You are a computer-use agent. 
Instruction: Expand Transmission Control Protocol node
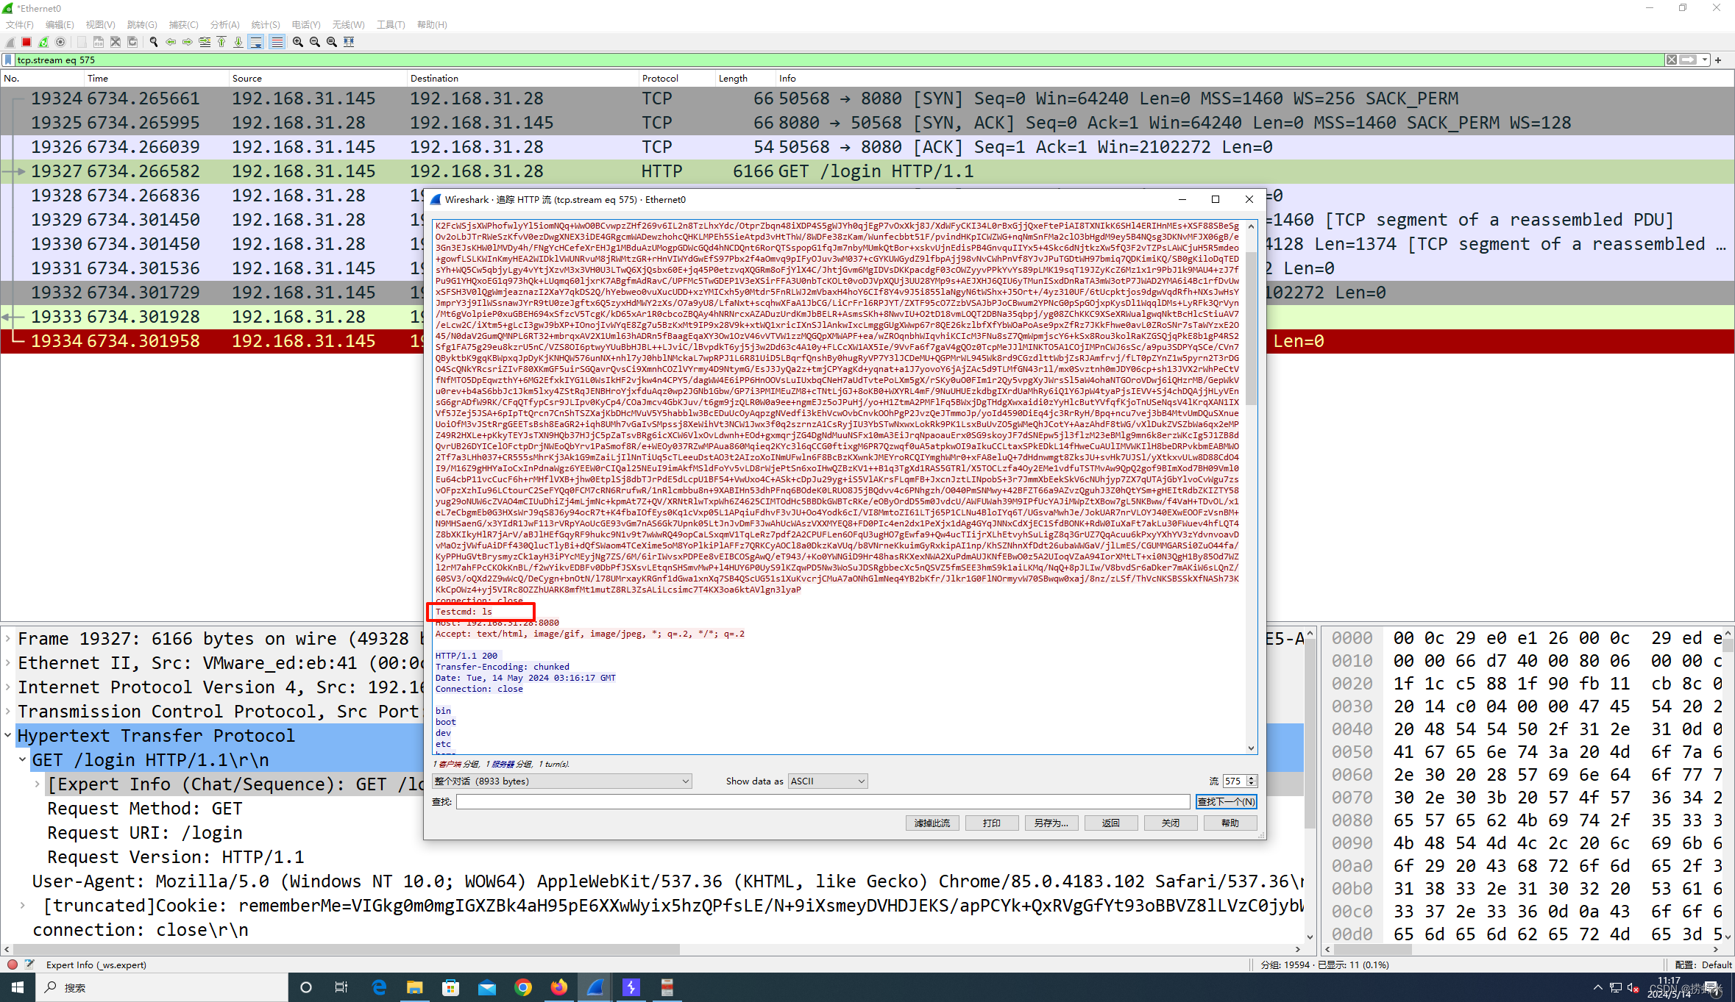(7, 712)
